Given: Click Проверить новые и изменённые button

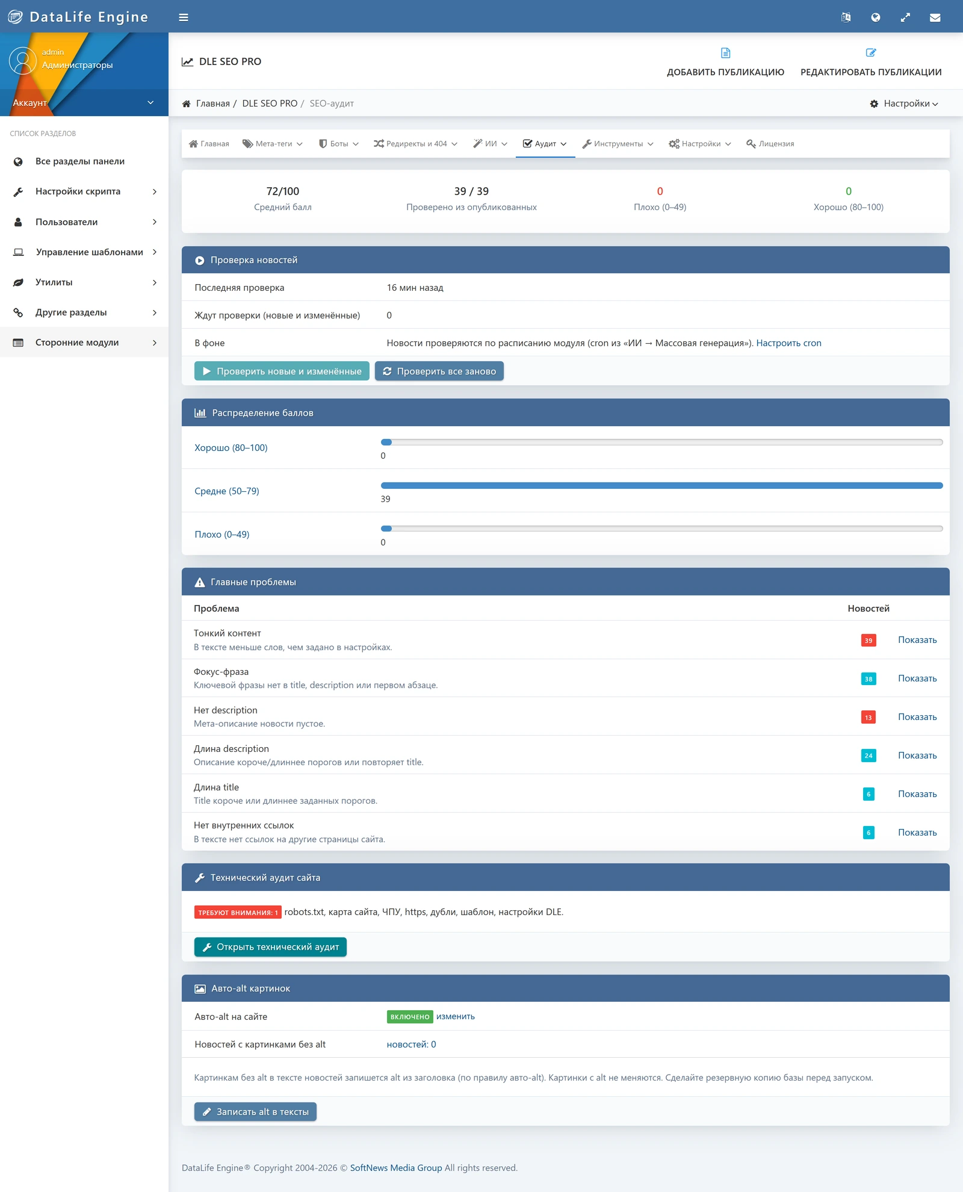Looking at the screenshot, I should tap(282, 371).
